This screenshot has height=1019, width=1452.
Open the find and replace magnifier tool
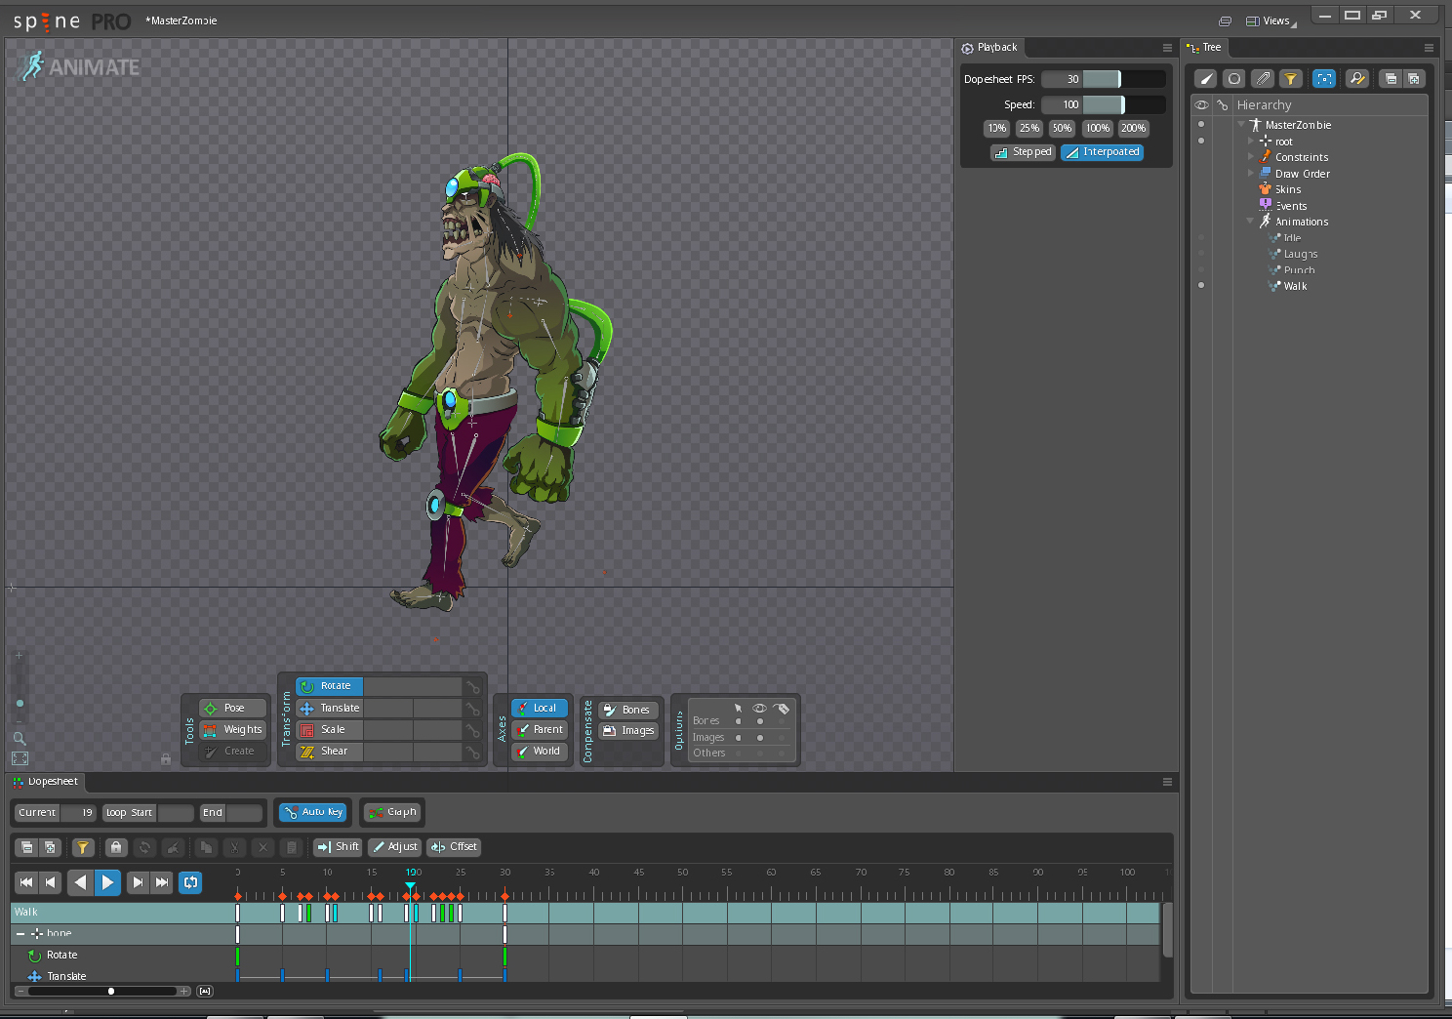pos(1356,79)
